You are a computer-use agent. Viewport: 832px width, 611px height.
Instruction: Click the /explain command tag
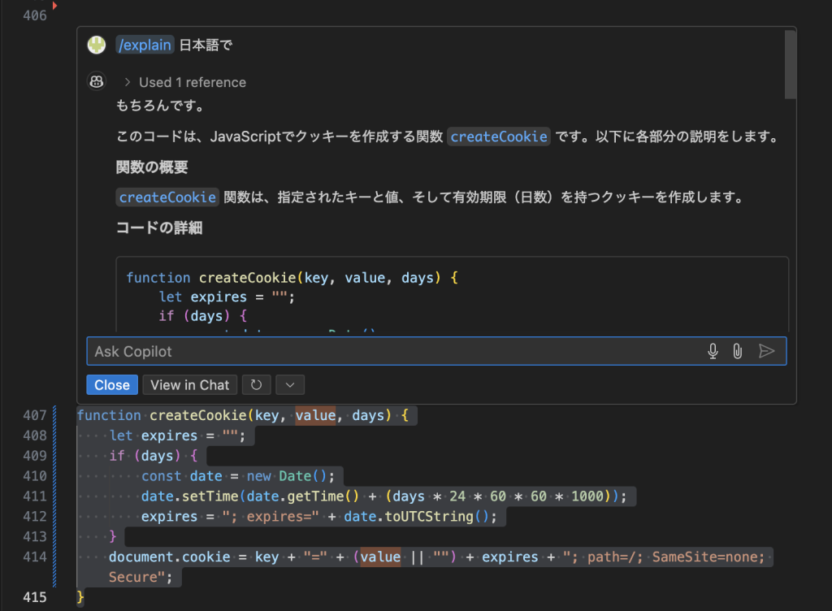[145, 45]
